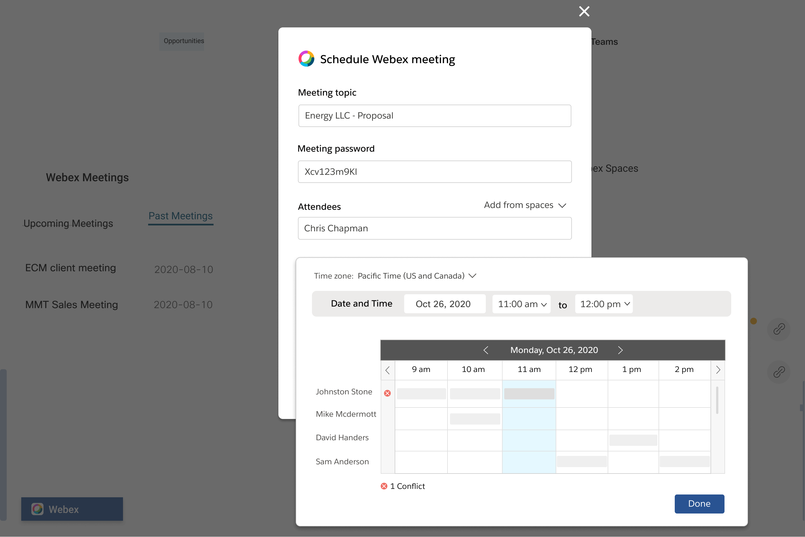Click the 11 am column header
Image resolution: width=805 pixels, height=537 pixels.
529,369
